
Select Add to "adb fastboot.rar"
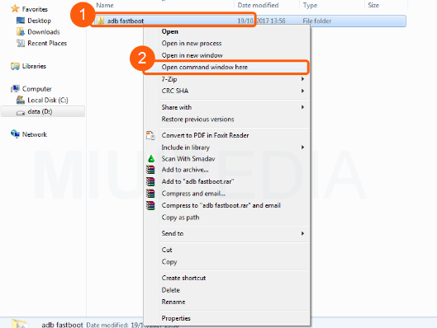pos(226,181)
